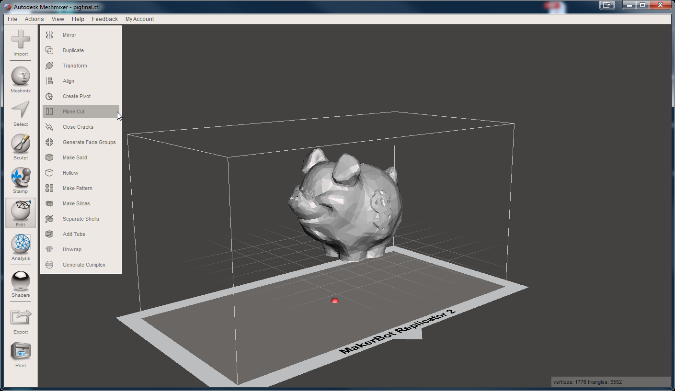Select the Align label text
Image resolution: width=675 pixels, height=391 pixels.
point(69,81)
